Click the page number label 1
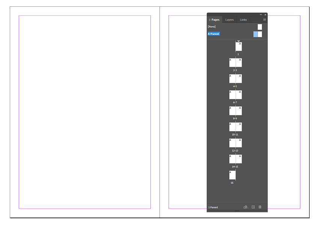Viewport: 319px width, 225px height. click(238, 54)
